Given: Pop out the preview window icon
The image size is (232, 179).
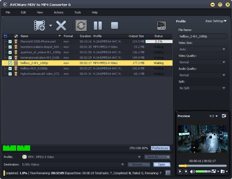Looking at the screenshot, I should pyautogui.click(x=224, y=116).
